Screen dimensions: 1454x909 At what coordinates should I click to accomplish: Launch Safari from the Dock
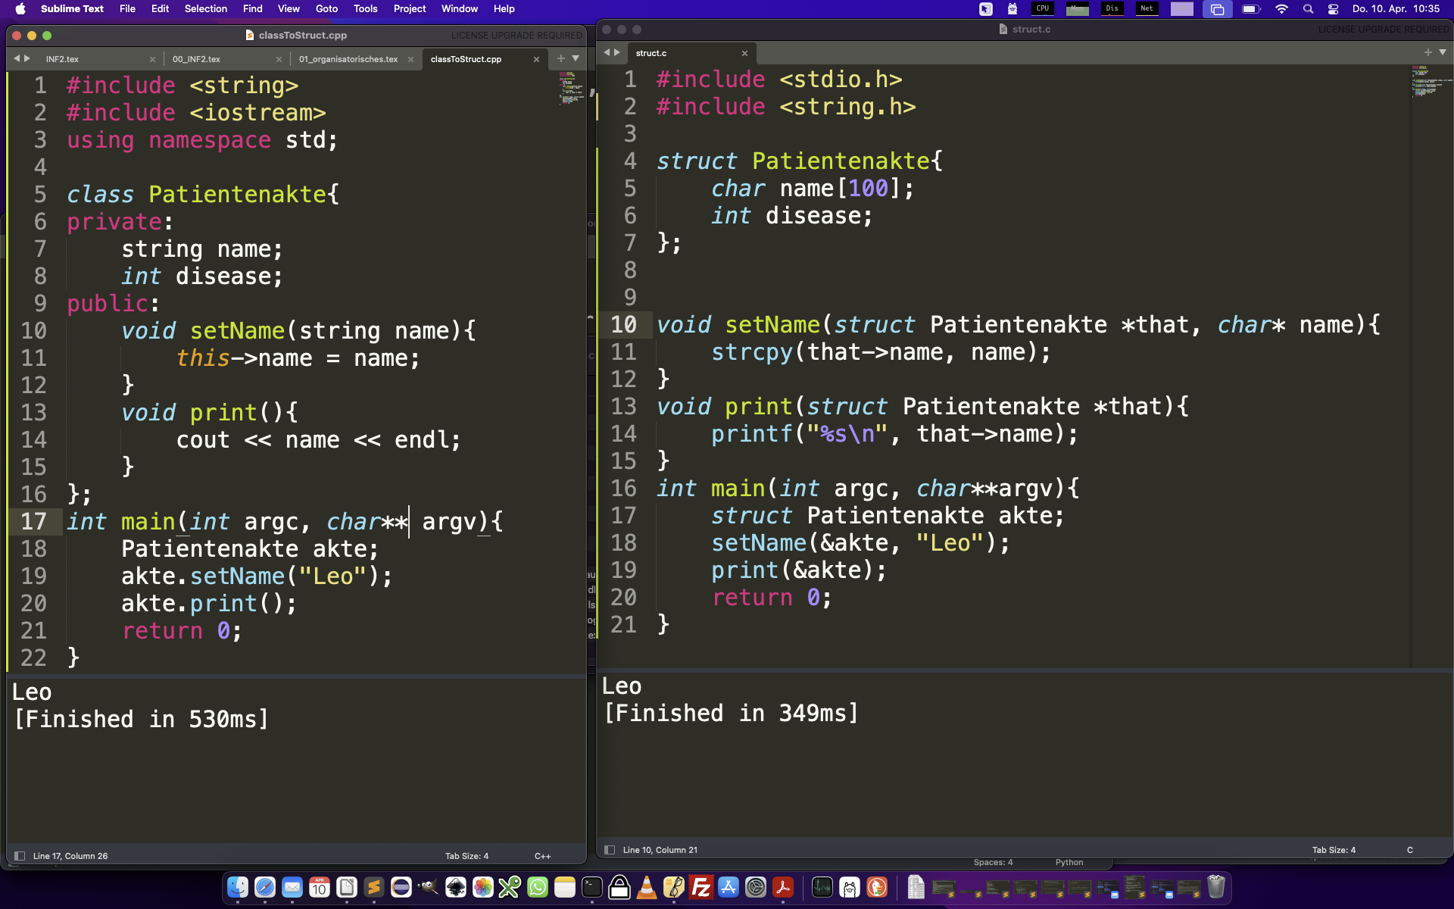[265, 886]
